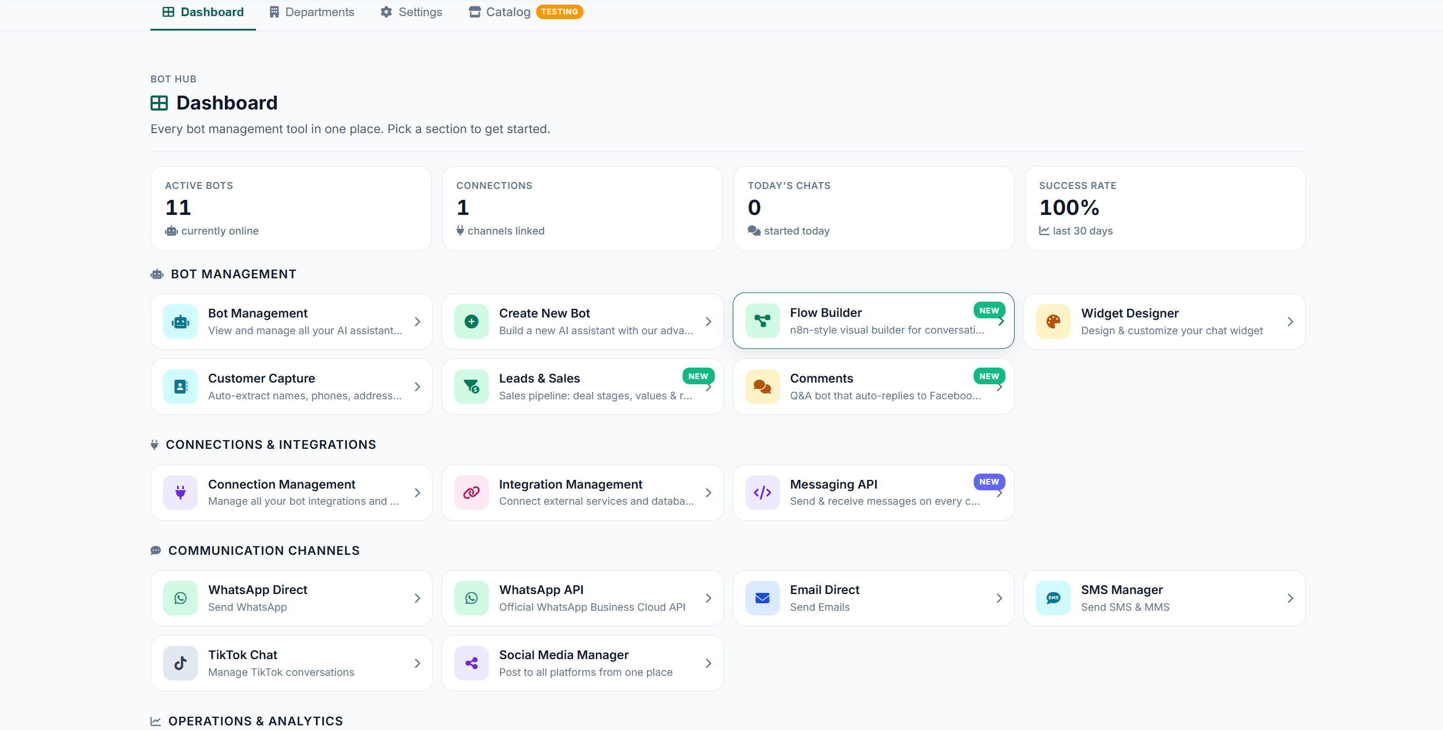Click the chart icon beside OPERATIONS & ANALYTICS
Screen dimensions: 1443x730
coord(156,721)
